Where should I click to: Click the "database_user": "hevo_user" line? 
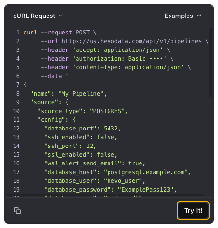pos(95,181)
